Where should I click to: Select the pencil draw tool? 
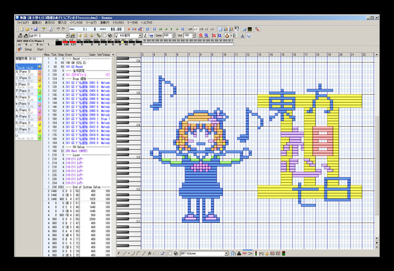(98, 36)
